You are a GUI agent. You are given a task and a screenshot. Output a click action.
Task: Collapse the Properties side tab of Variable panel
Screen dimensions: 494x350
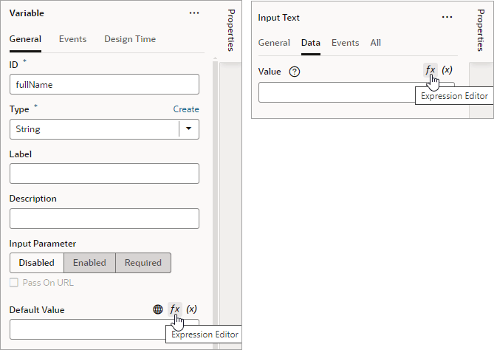231,30
